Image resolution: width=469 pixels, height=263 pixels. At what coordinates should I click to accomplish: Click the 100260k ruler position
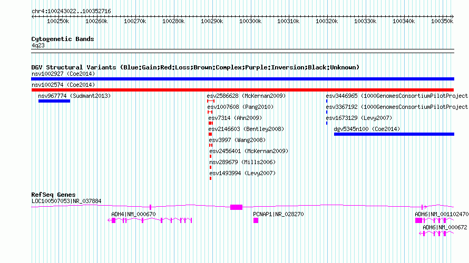[x=96, y=21]
